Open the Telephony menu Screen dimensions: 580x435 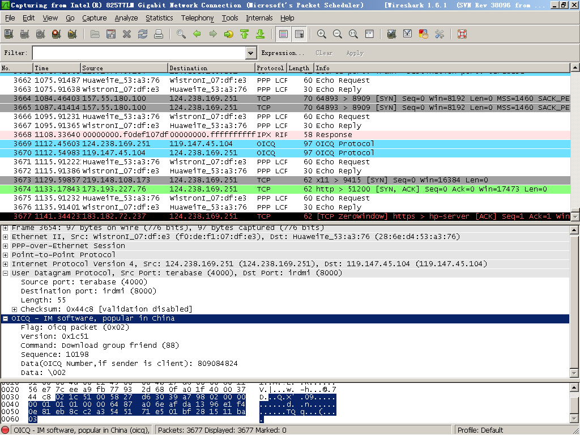198,18
